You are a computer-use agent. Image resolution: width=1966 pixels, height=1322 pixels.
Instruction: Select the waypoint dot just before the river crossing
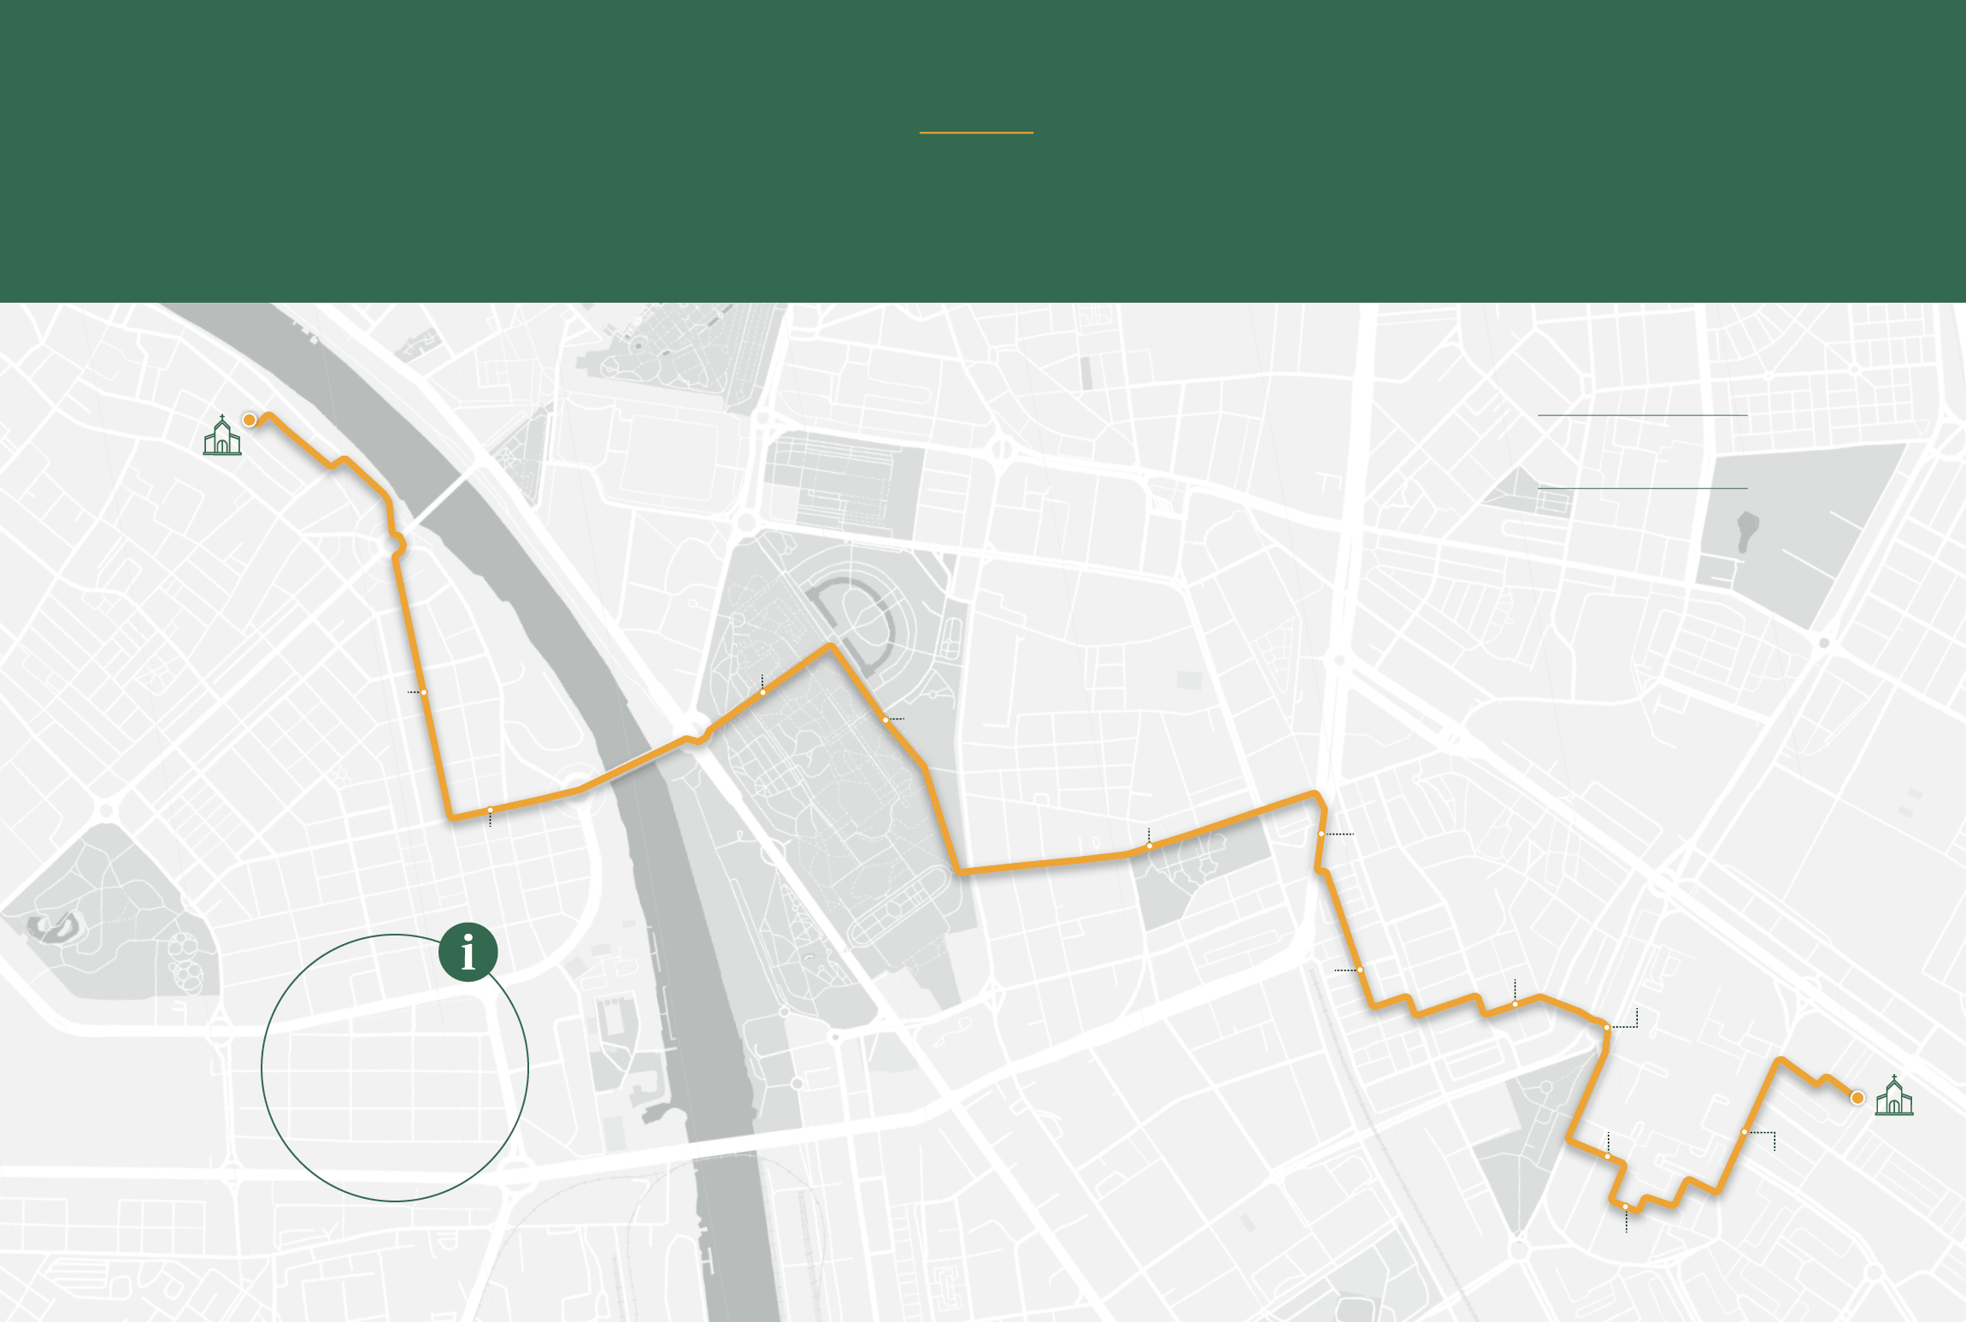pyautogui.click(x=490, y=810)
